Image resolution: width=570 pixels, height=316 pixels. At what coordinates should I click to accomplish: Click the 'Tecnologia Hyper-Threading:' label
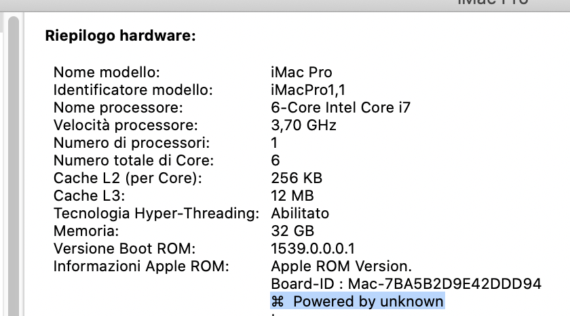tap(156, 213)
